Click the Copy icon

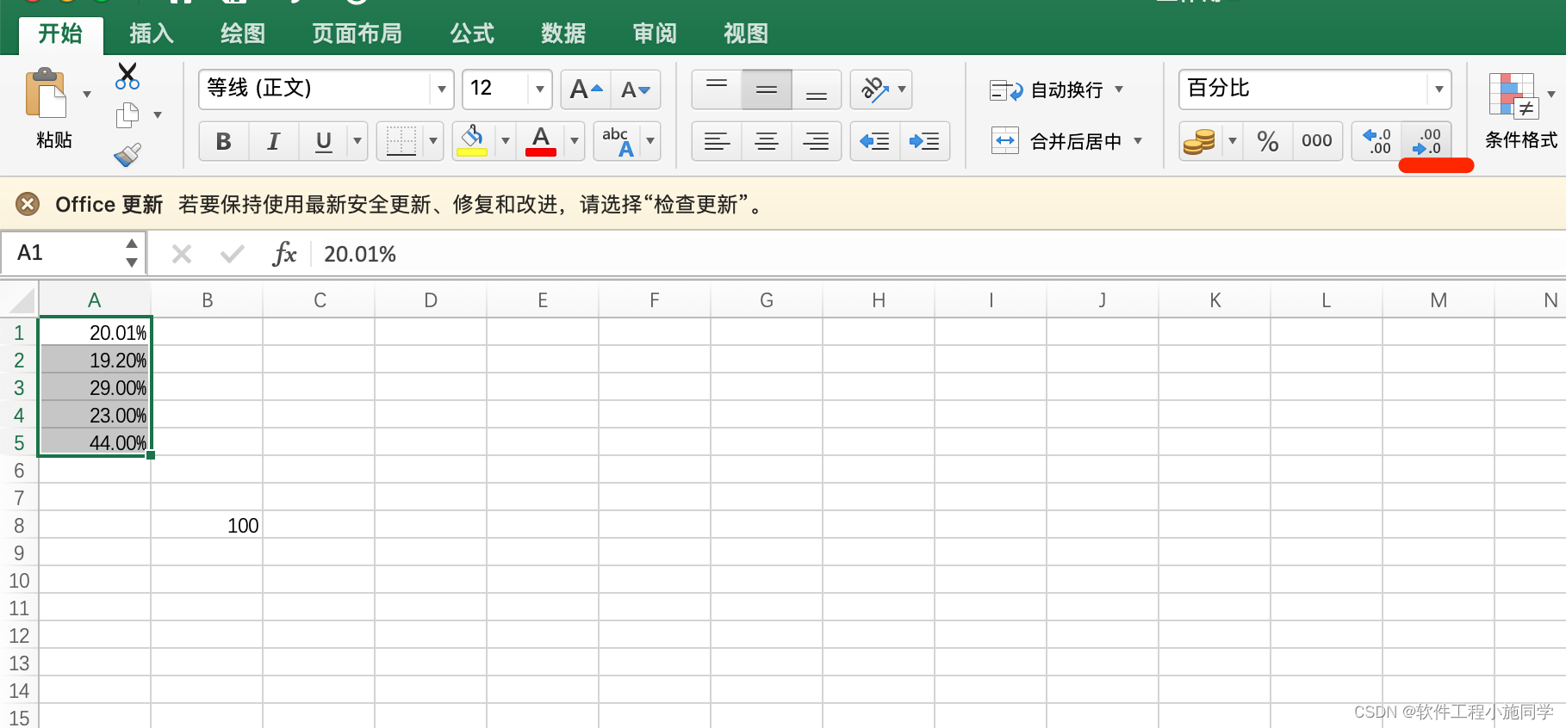(127, 115)
